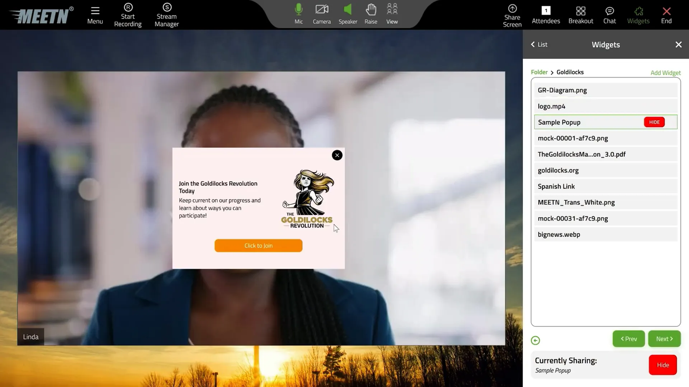Select goldilocks.org widget
Screen dimensions: 689x387
[605, 170]
